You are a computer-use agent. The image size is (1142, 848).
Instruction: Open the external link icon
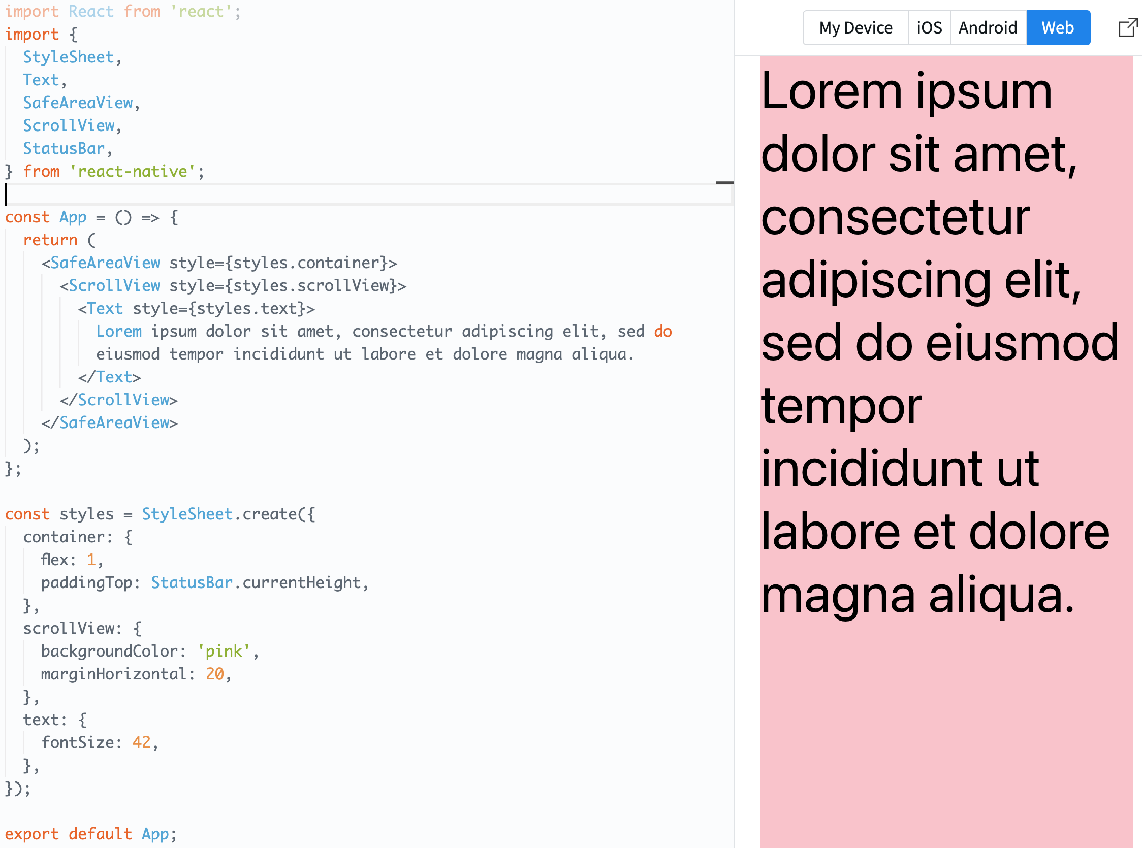click(1124, 26)
